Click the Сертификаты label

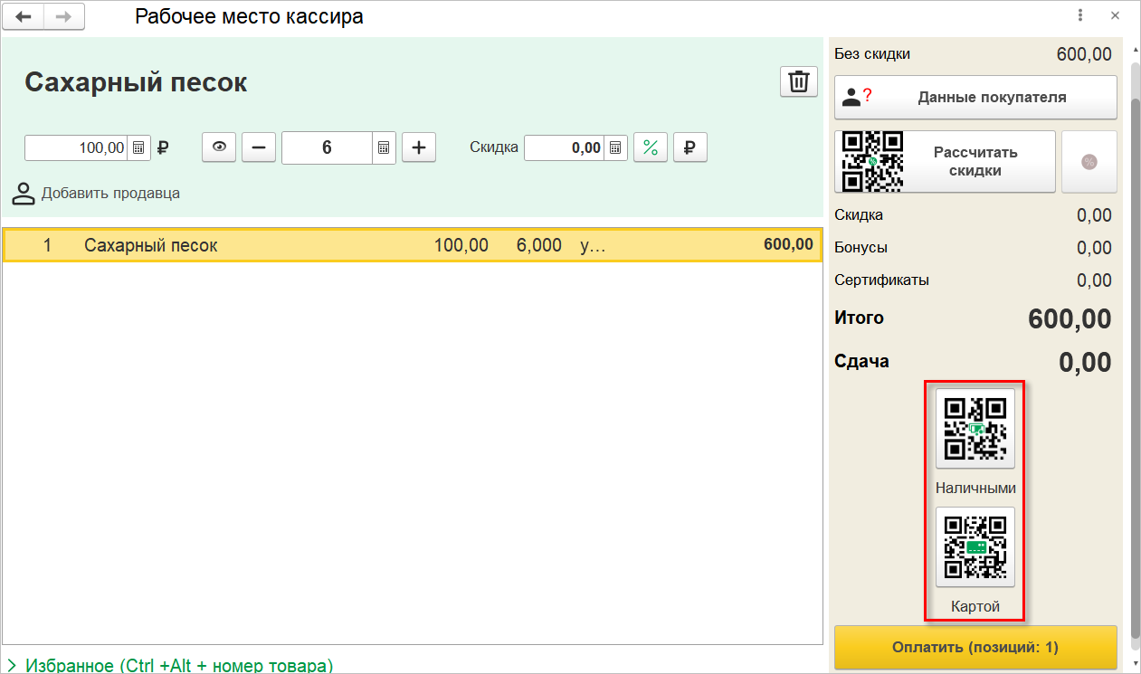click(881, 280)
